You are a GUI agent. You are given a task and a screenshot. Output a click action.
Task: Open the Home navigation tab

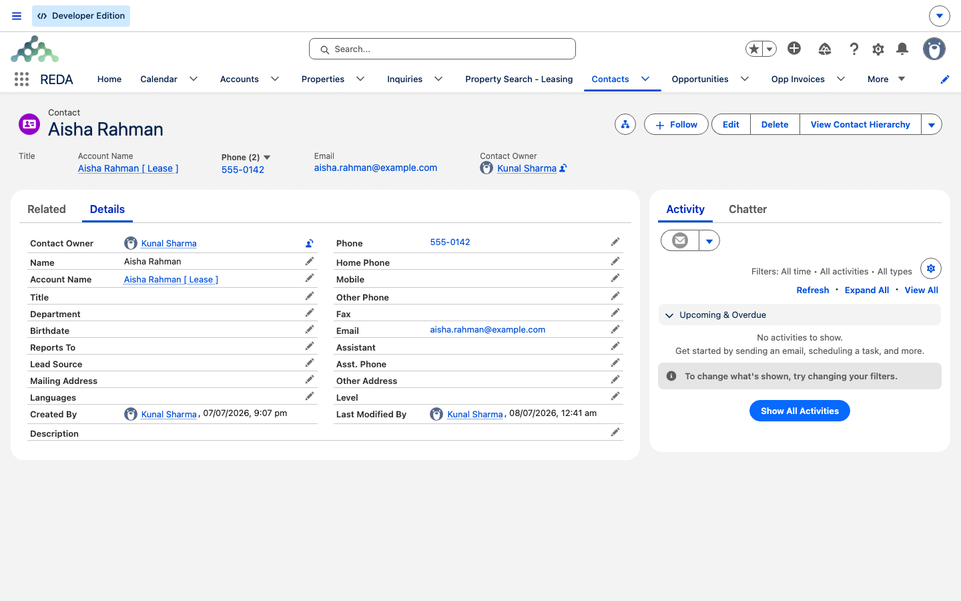tap(109, 79)
